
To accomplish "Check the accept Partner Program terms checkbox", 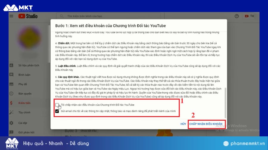I will pyautogui.click(x=57, y=105).
